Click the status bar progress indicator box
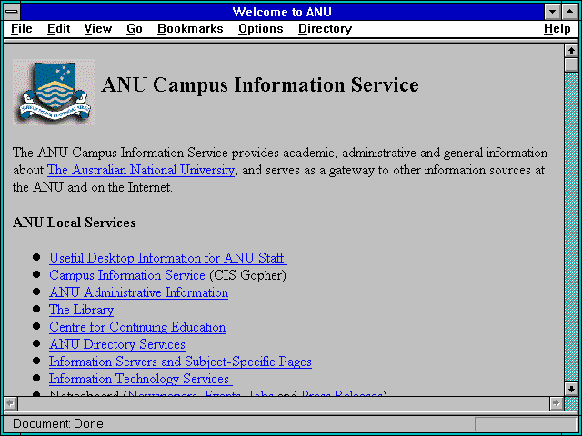The height and width of the screenshot is (436, 582). [526, 424]
